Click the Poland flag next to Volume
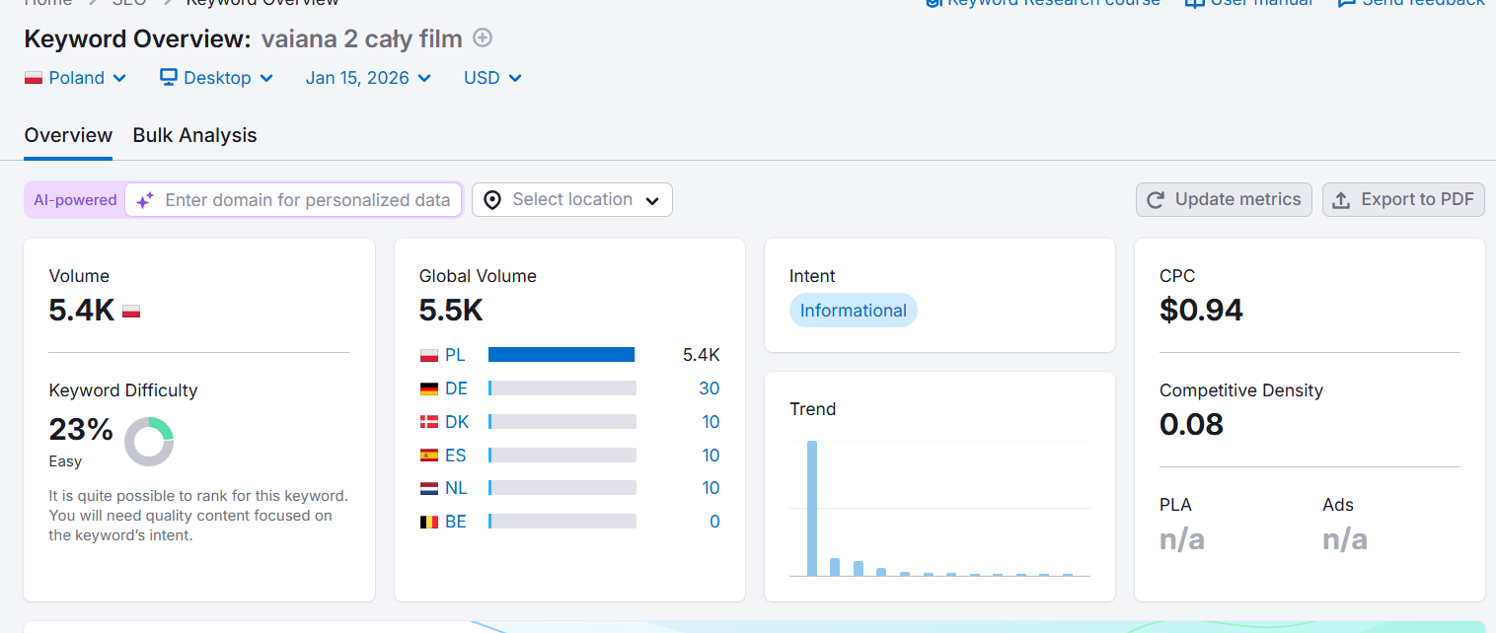The width and height of the screenshot is (1496, 633). [131, 311]
